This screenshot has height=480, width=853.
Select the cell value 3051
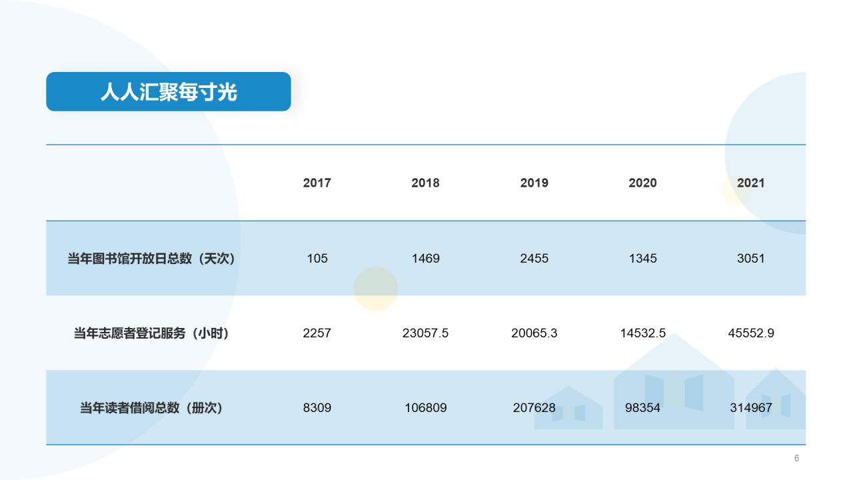click(751, 259)
